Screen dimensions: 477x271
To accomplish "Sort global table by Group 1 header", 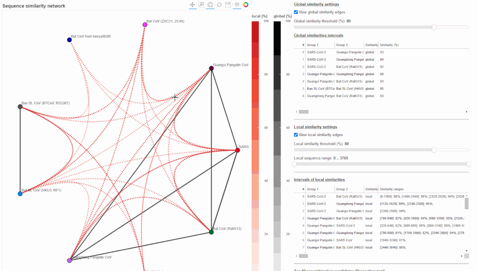I will (x=320, y=45).
